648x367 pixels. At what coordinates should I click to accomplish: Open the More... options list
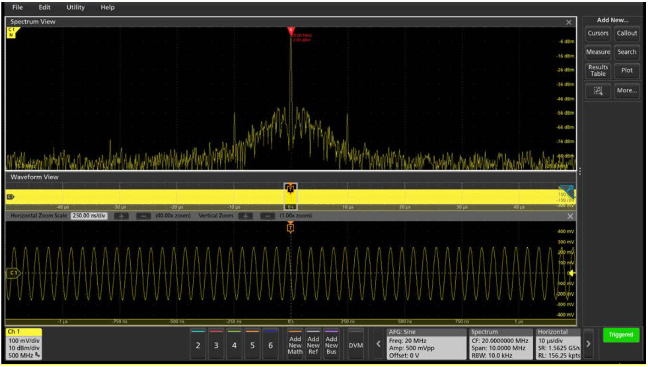click(627, 91)
